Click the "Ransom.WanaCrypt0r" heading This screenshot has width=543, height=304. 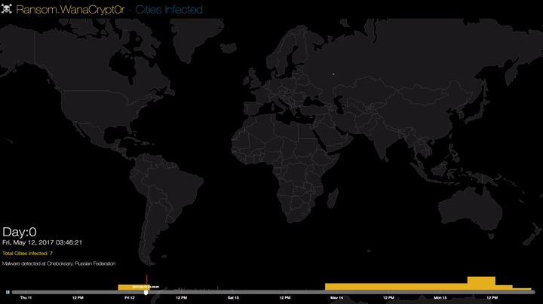point(70,10)
